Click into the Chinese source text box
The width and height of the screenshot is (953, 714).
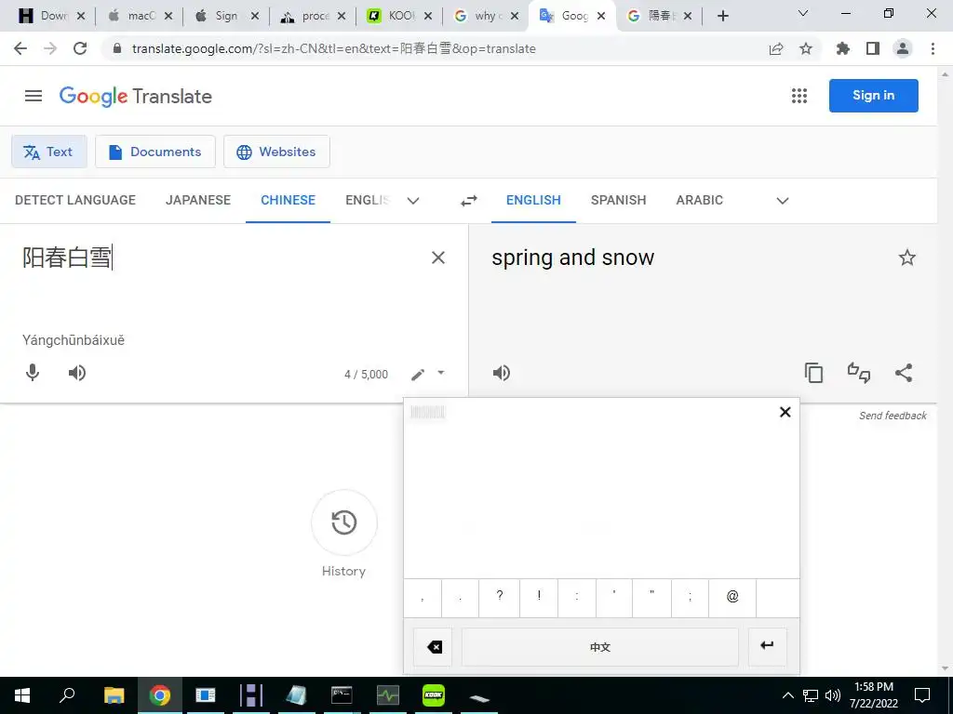click(x=219, y=258)
